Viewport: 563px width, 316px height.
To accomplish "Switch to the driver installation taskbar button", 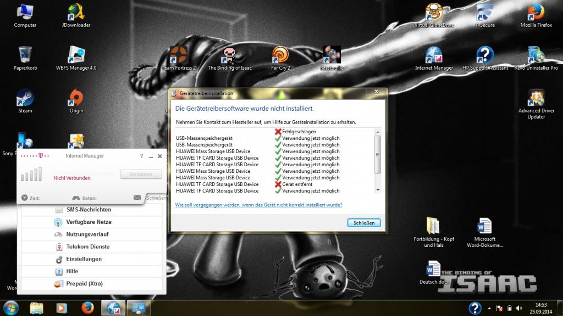I will tap(139, 308).
